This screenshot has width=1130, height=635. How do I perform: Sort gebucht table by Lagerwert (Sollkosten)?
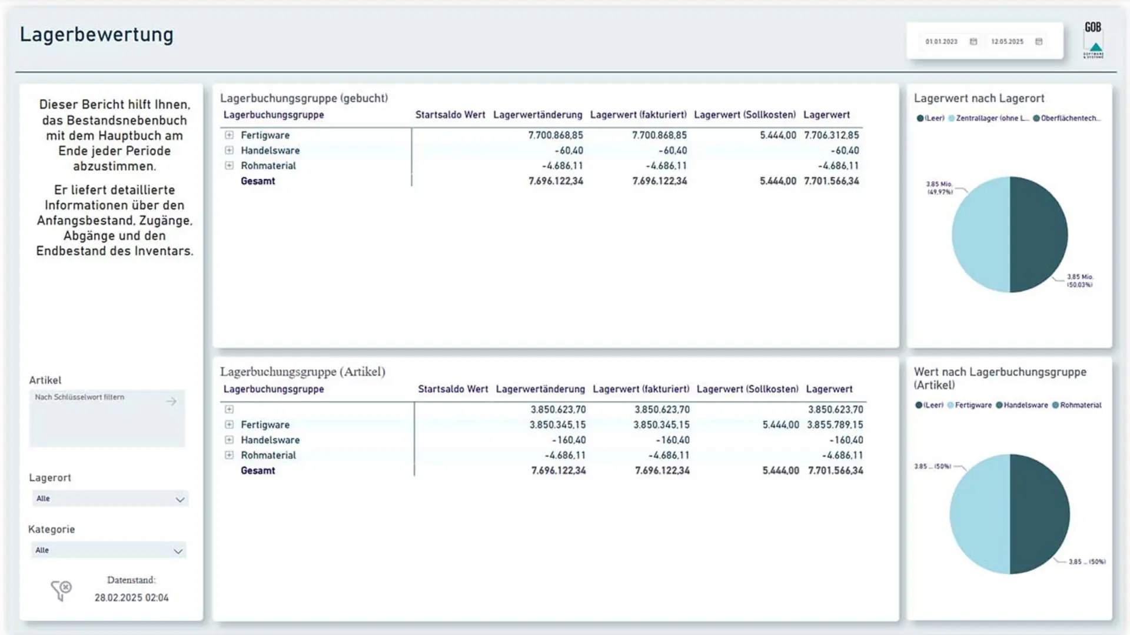745,115
